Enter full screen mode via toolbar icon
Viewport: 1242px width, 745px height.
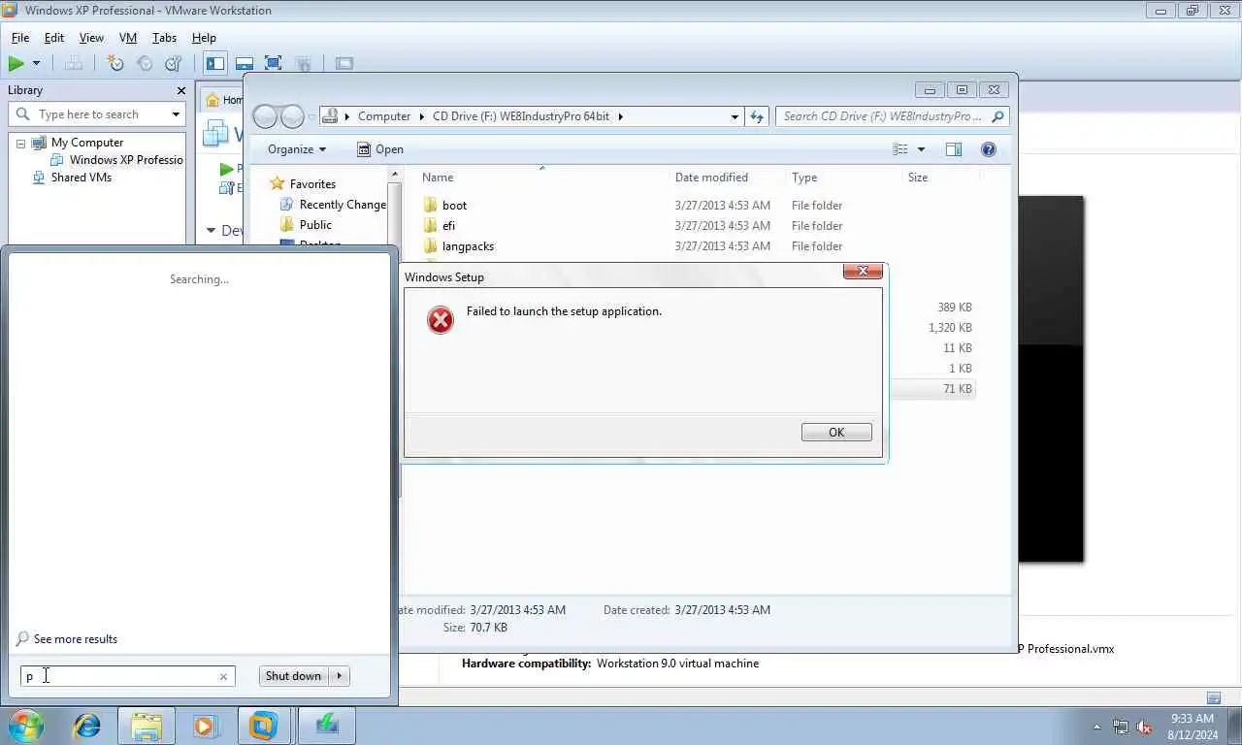[274, 63]
